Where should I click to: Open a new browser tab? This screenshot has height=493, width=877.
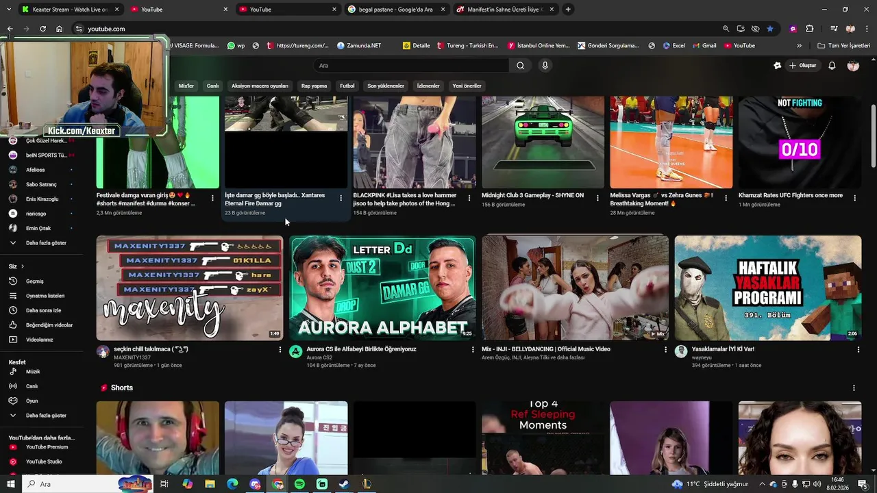coord(568,10)
